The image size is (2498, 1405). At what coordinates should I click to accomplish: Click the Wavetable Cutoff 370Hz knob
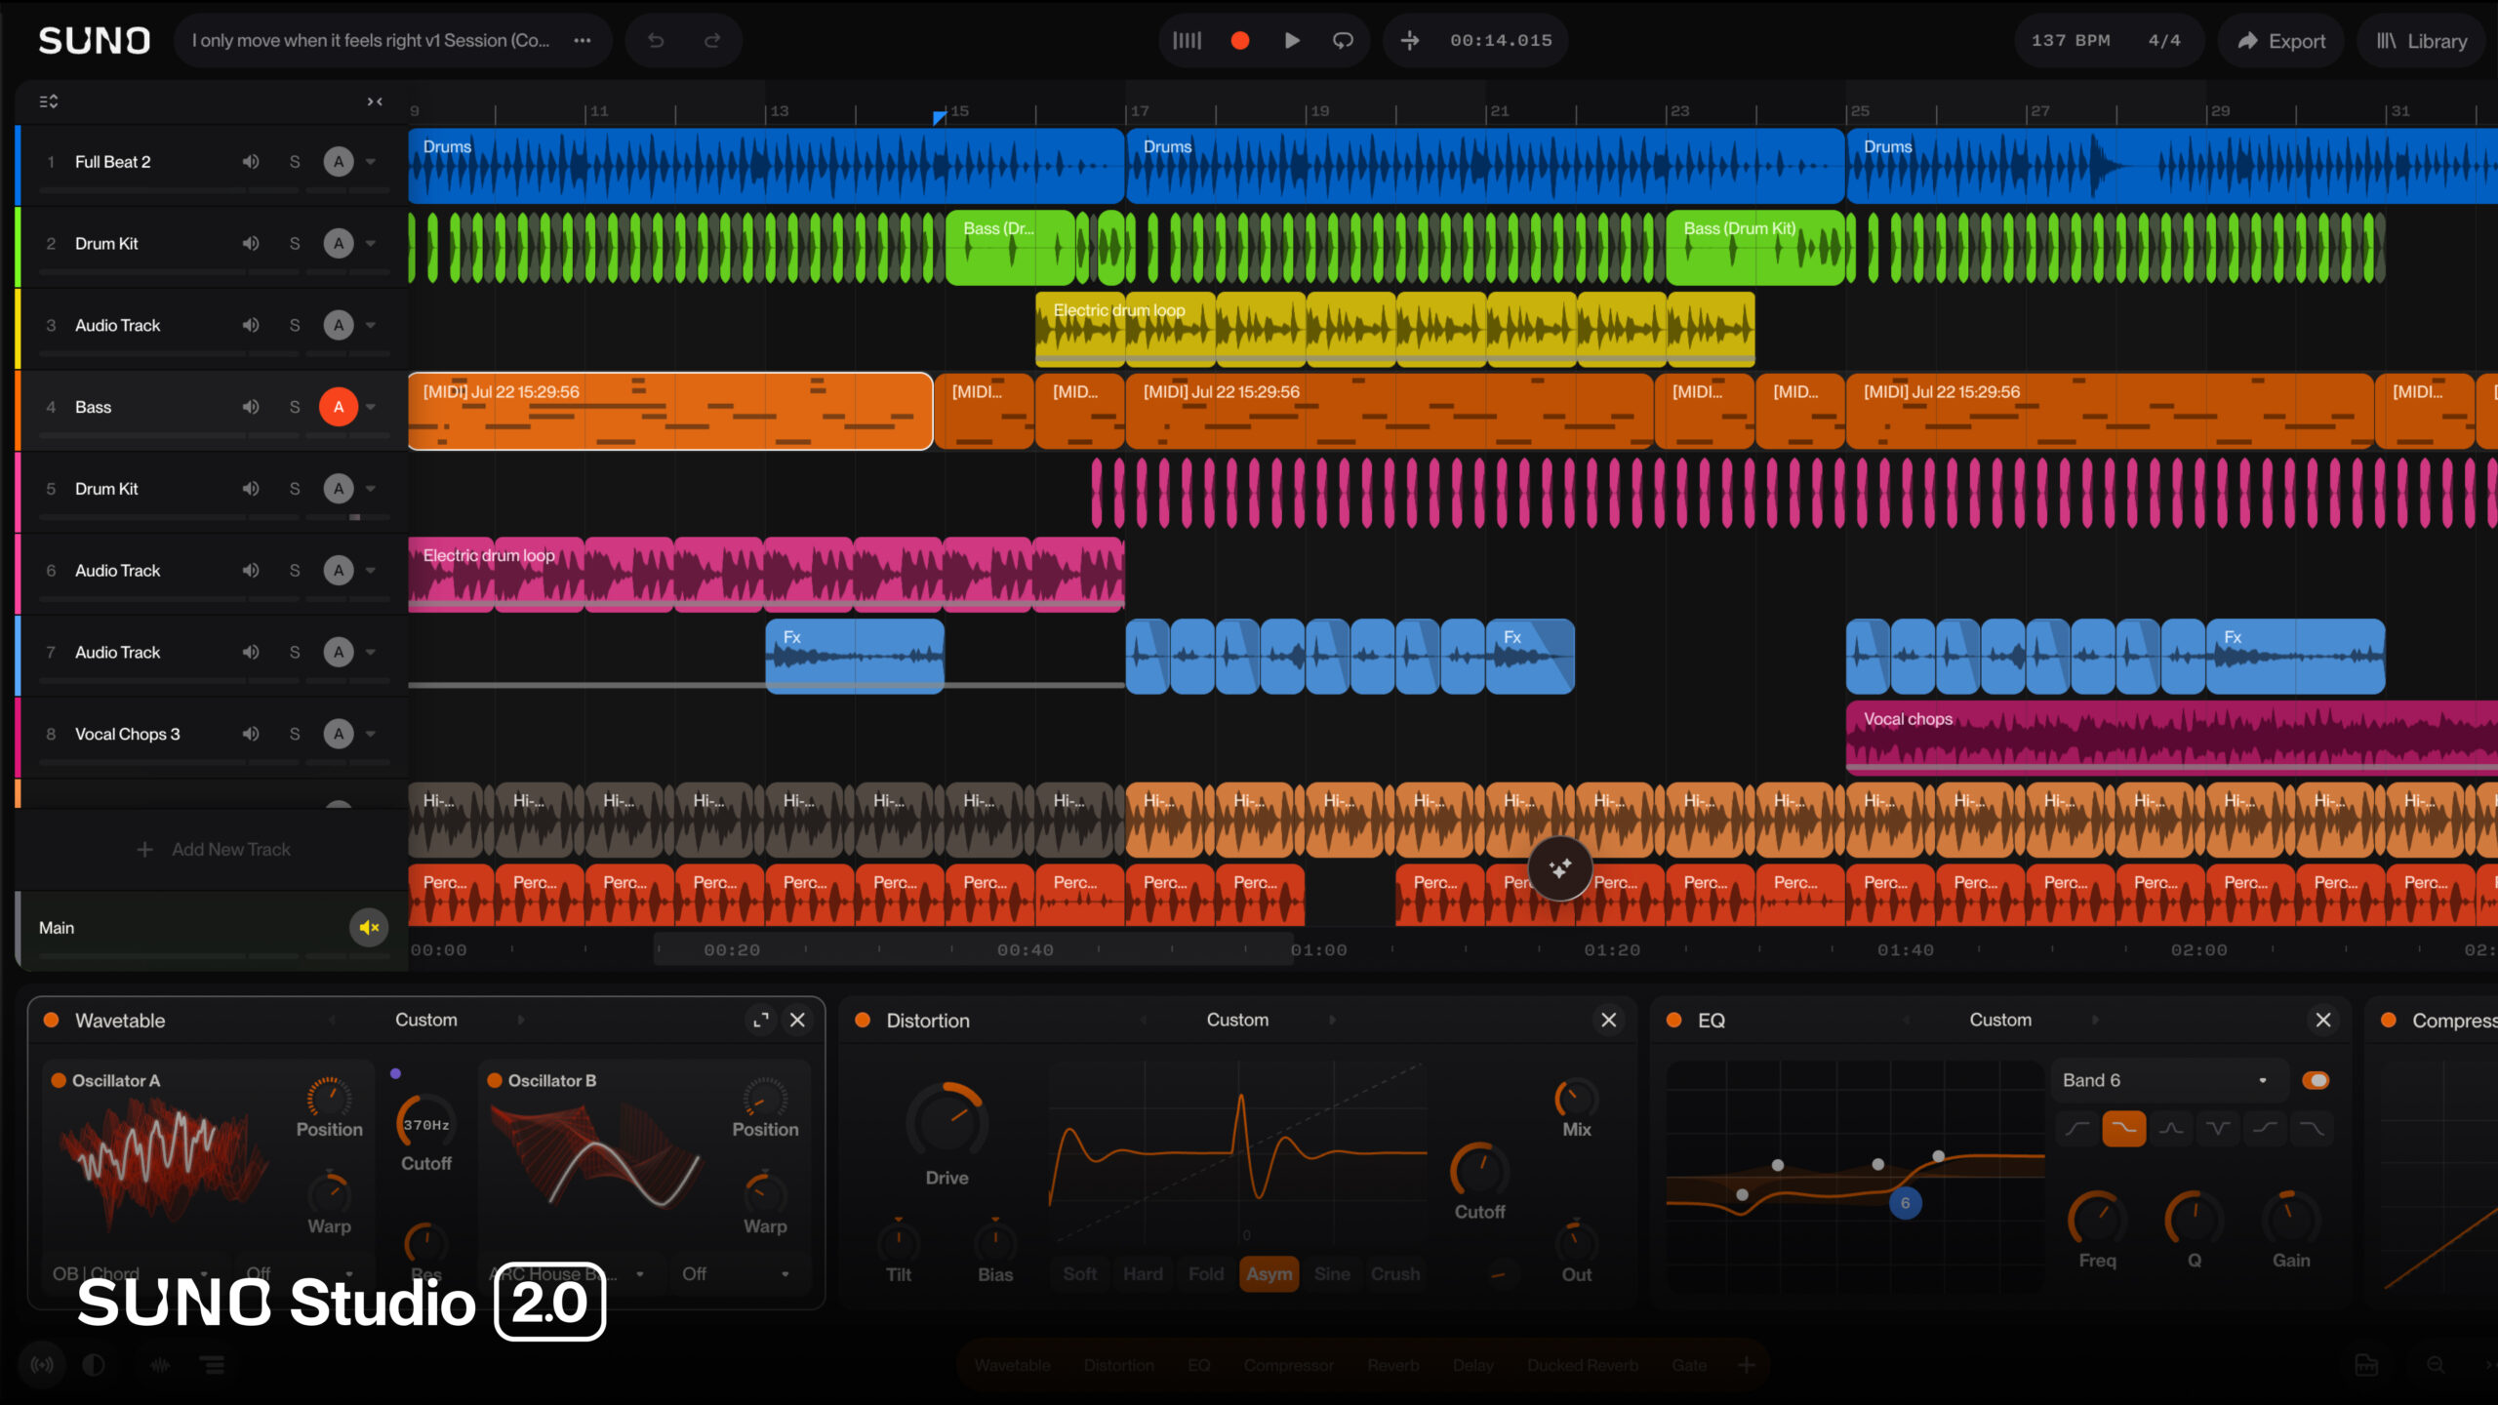(426, 1125)
